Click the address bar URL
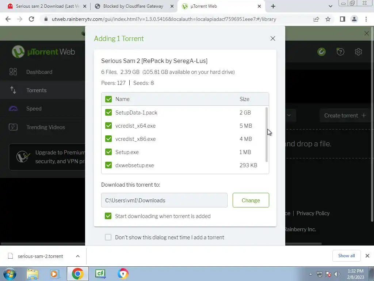Image resolution: width=374 pixels, height=281 pixels. tap(164, 19)
